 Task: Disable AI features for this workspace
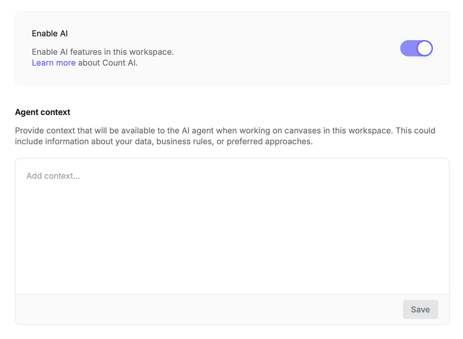416,48
